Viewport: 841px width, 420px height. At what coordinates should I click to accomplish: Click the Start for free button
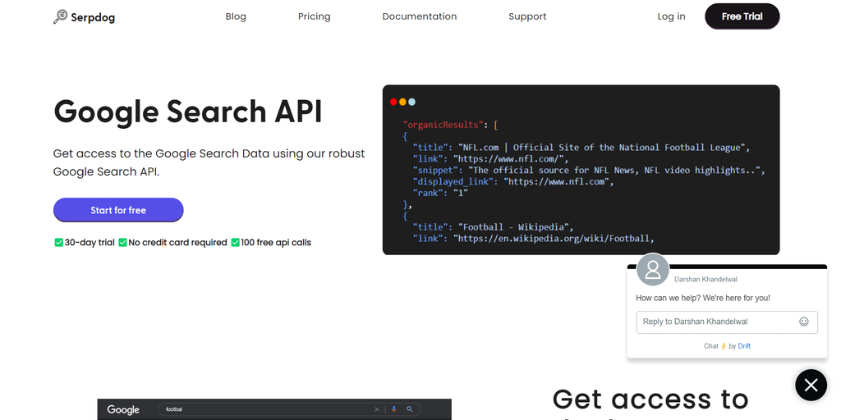pos(118,210)
